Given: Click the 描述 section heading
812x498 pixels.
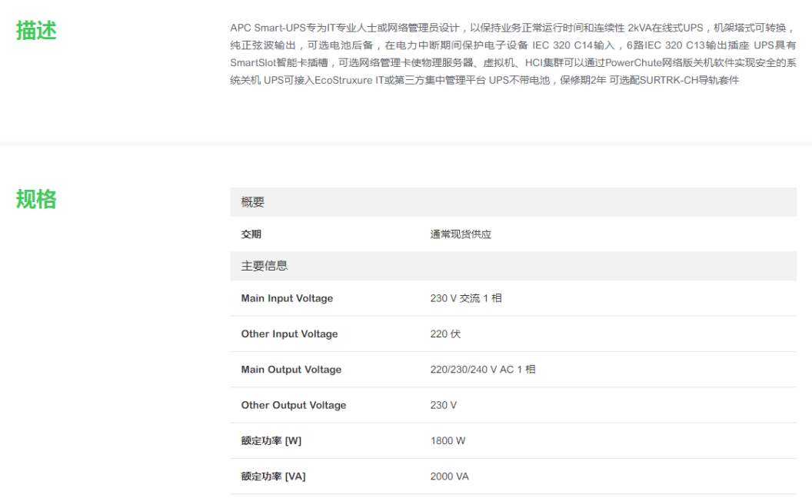Looking at the screenshot, I should [36, 31].
